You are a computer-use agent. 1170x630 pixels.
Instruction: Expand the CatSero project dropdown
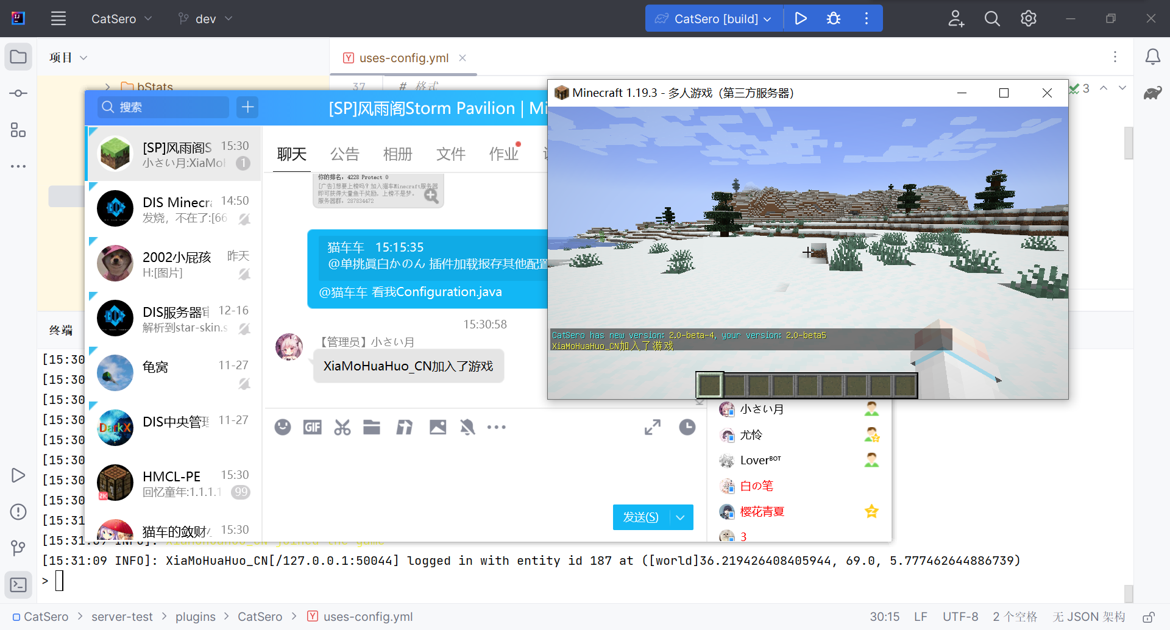tap(121, 19)
